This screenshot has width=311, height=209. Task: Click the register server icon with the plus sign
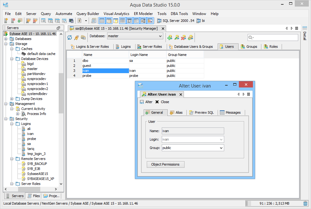6,20
